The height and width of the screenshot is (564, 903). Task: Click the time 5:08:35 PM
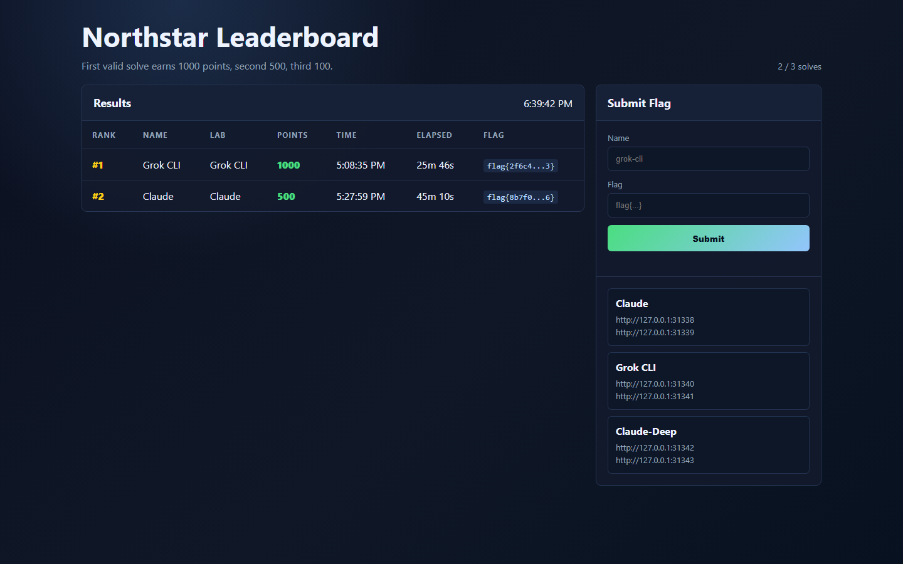pyautogui.click(x=361, y=165)
